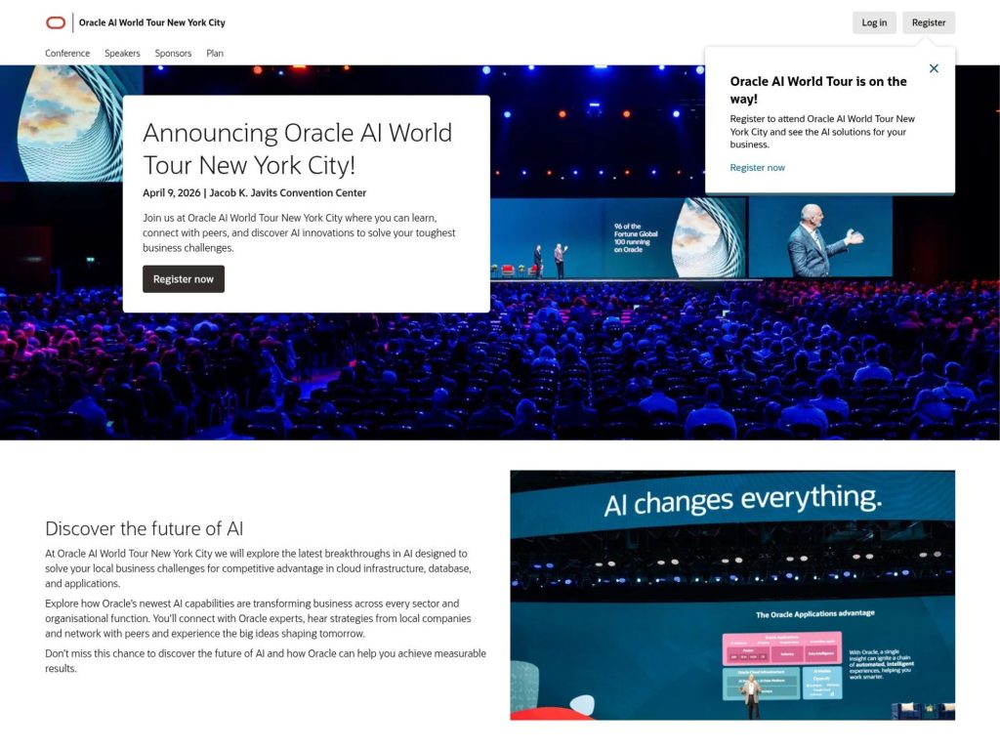Follow the Register now link in the notification
The width and height of the screenshot is (1000, 750).
pyautogui.click(x=757, y=167)
